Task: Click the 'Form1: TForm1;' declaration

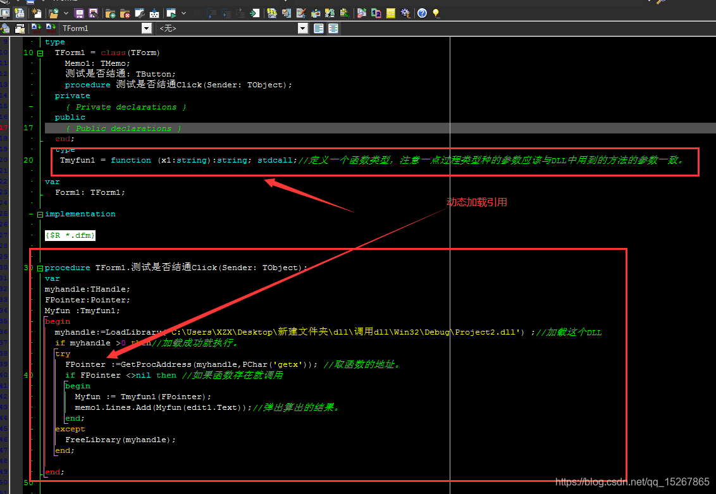Action: coord(90,193)
